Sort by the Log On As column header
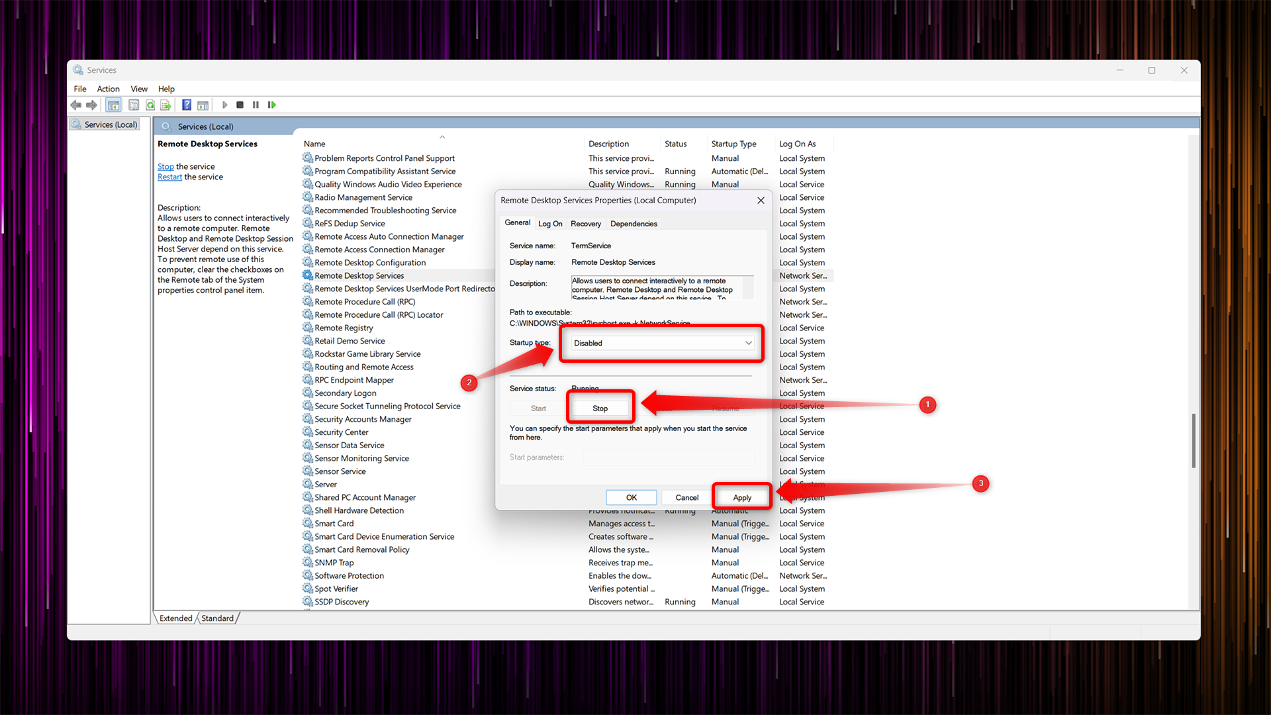The width and height of the screenshot is (1271, 715). tap(797, 144)
